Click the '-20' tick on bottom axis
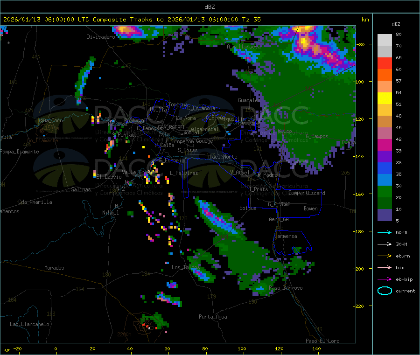420x355 pixels. [x=17, y=348]
